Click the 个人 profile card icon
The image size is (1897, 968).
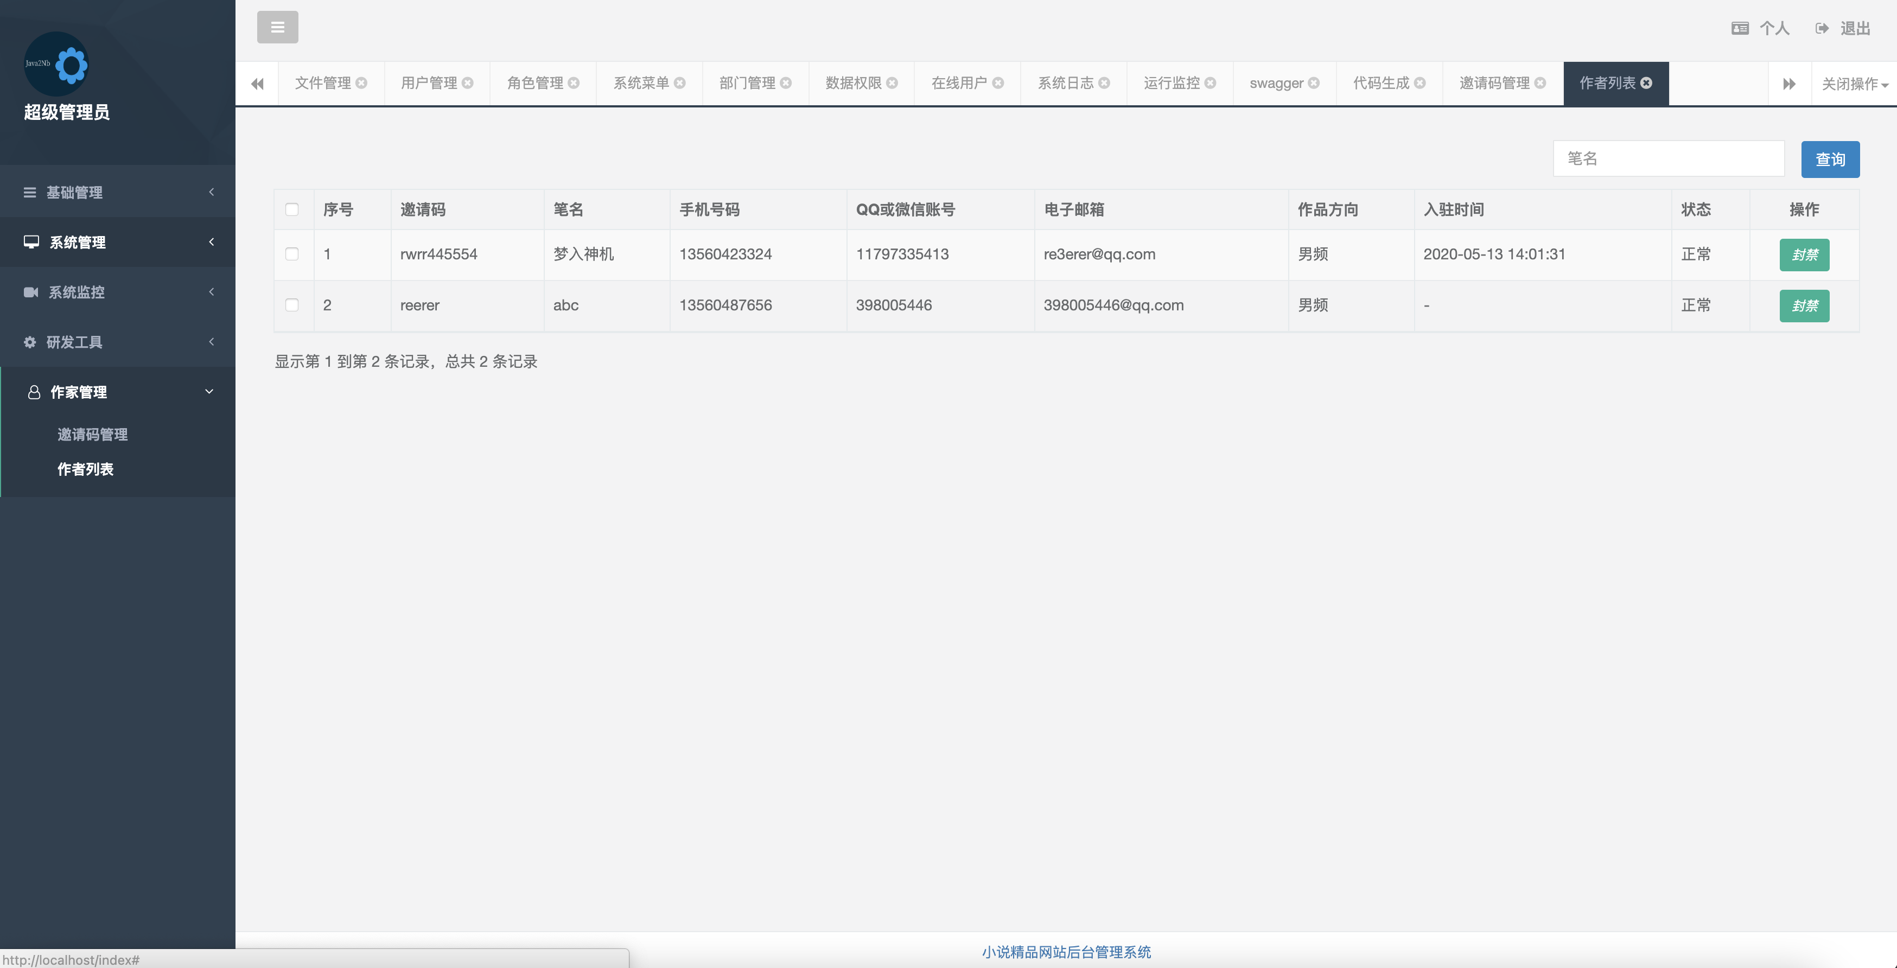pyautogui.click(x=1740, y=29)
